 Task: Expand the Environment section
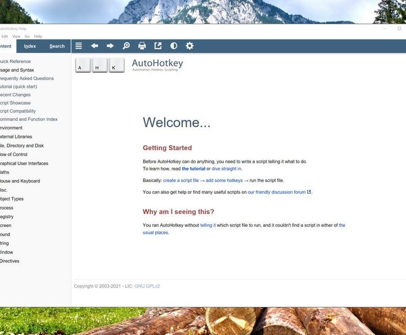pyautogui.click(x=11, y=128)
